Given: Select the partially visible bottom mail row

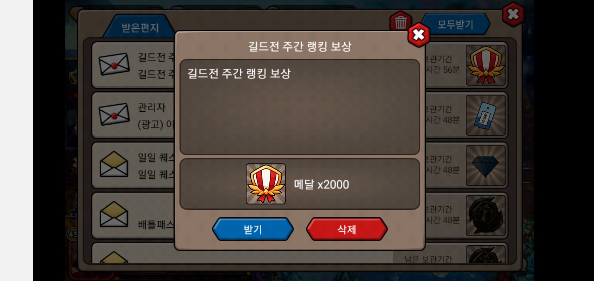Looking at the screenshot, I should [x=300, y=253].
